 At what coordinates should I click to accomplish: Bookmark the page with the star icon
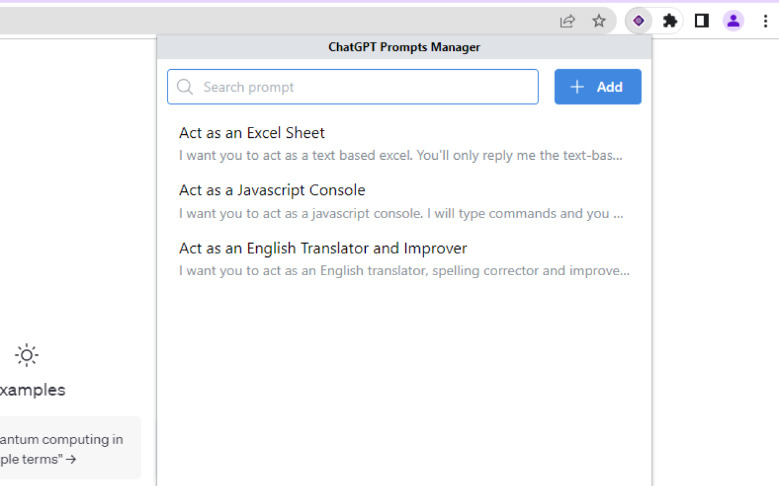coord(599,20)
